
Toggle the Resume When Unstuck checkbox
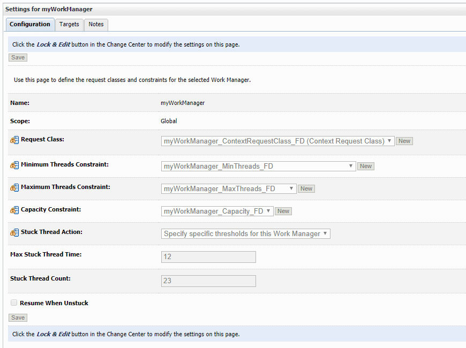coord(14,302)
